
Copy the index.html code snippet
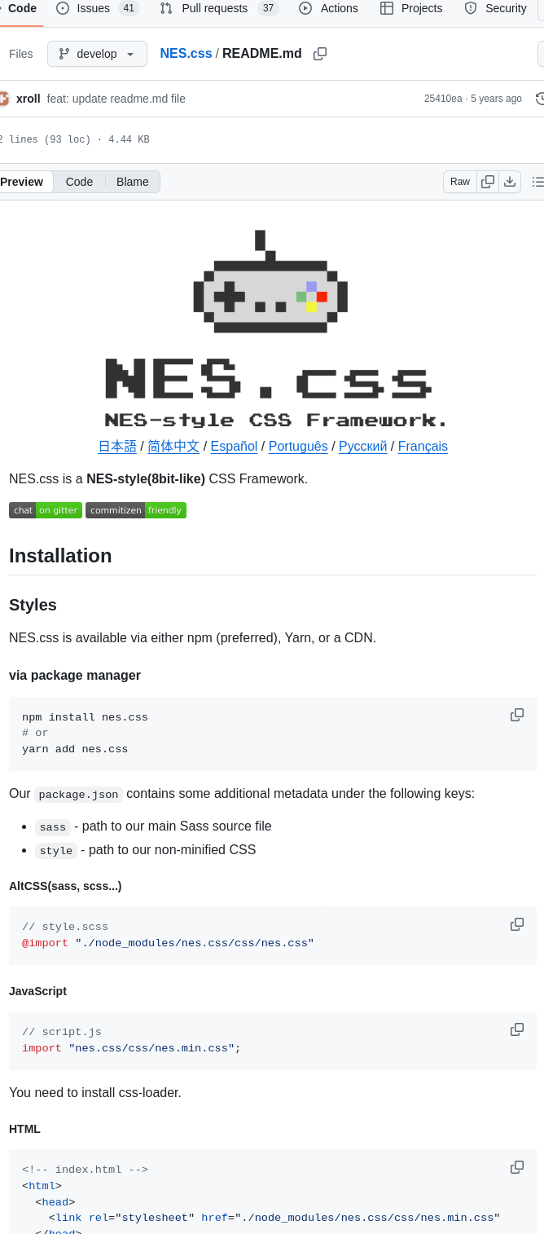tap(517, 1167)
